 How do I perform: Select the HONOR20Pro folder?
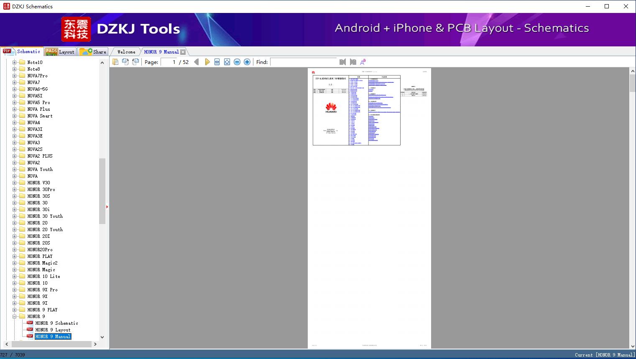coord(40,250)
